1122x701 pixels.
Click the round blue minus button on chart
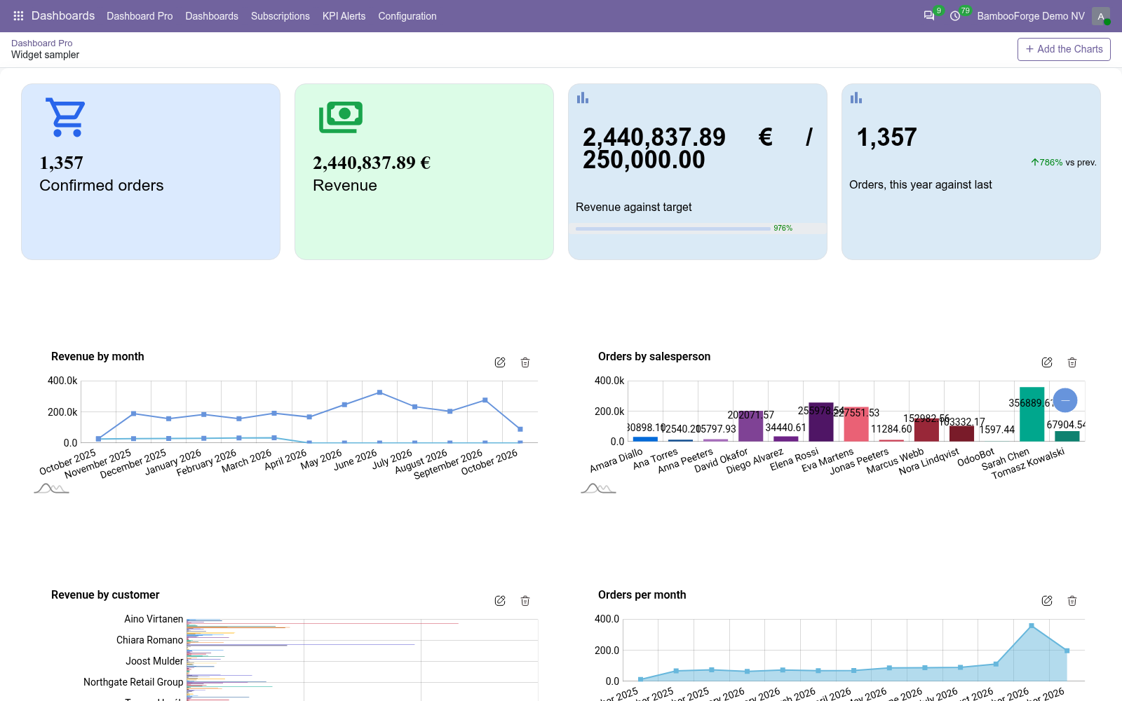1065,400
